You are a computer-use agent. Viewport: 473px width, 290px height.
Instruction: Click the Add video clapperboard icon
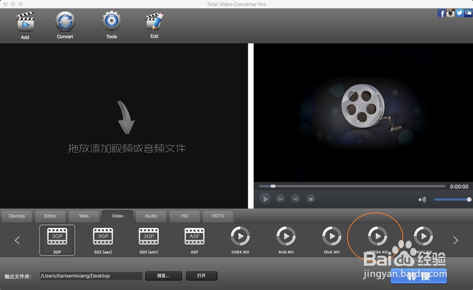pos(25,22)
